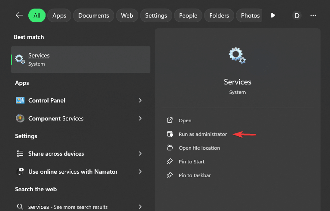Open the Services best match result
The image size is (330, 211).
pyautogui.click(x=81, y=60)
